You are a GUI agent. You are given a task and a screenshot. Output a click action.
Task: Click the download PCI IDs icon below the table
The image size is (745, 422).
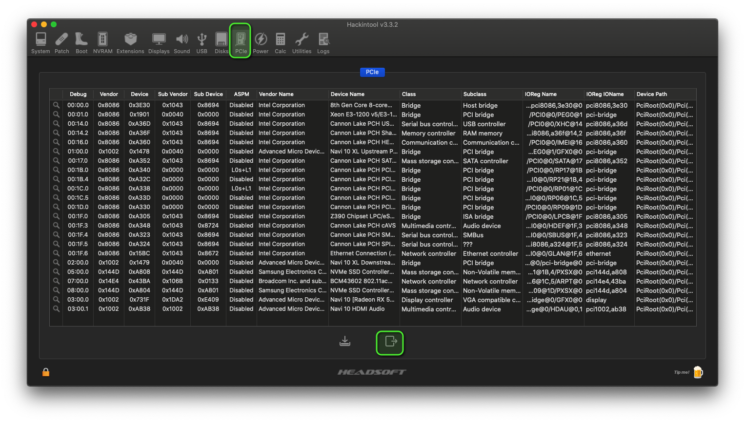345,341
